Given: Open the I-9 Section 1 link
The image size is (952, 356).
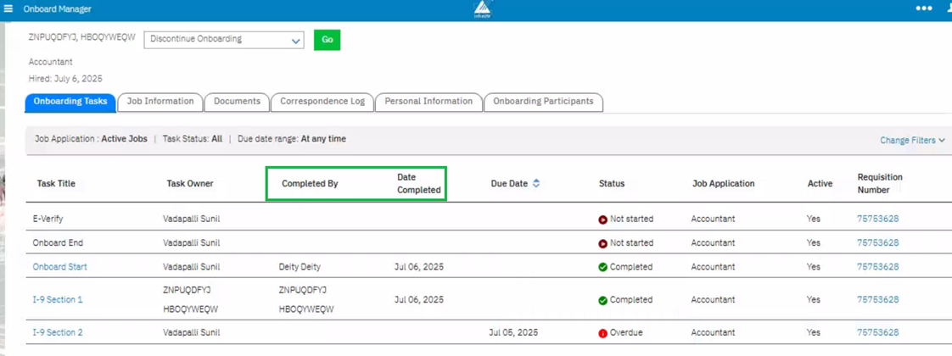Looking at the screenshot, I should (58, 300).
